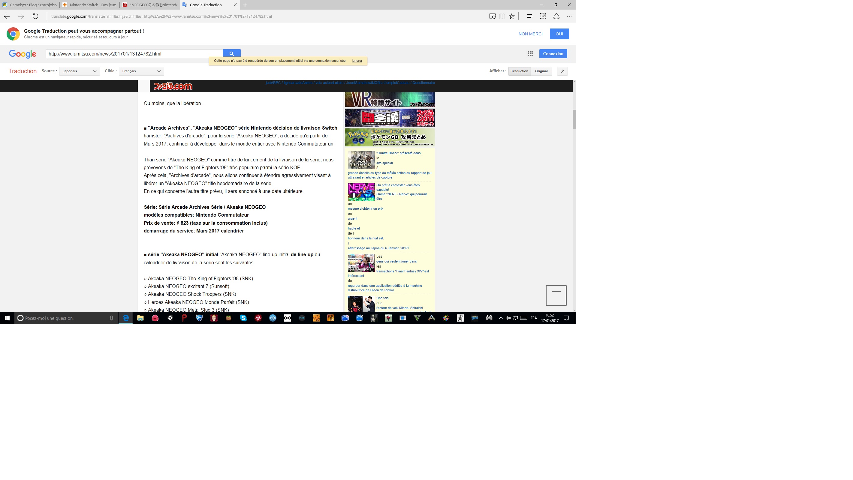Open the Action Center notifications icon
This screenshot has height=480, width=853.
[567, 318]
